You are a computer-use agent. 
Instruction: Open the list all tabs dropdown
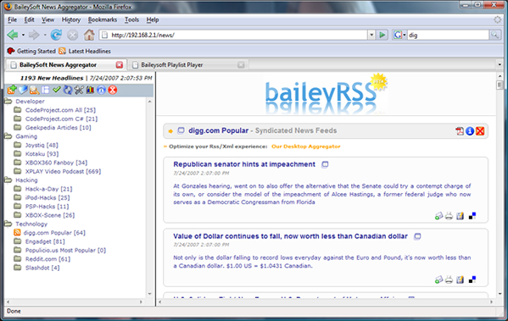500,64
